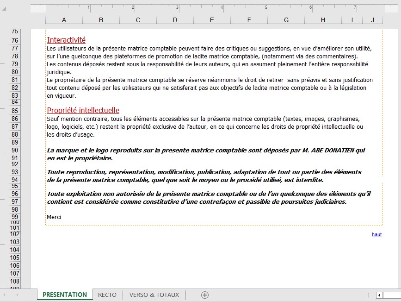Viewport: 401px width, 302px height.
Task: Follow the "haut" hyperlink
Action: tap(376, 234)
